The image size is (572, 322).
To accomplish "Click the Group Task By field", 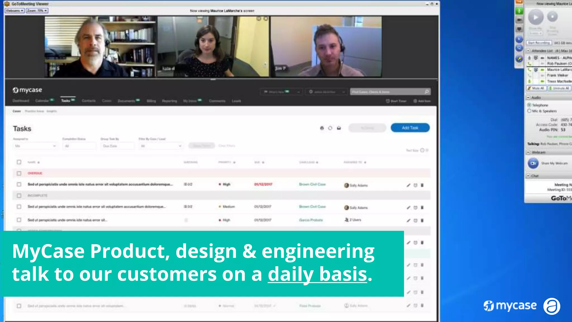I will click(117, 146).
